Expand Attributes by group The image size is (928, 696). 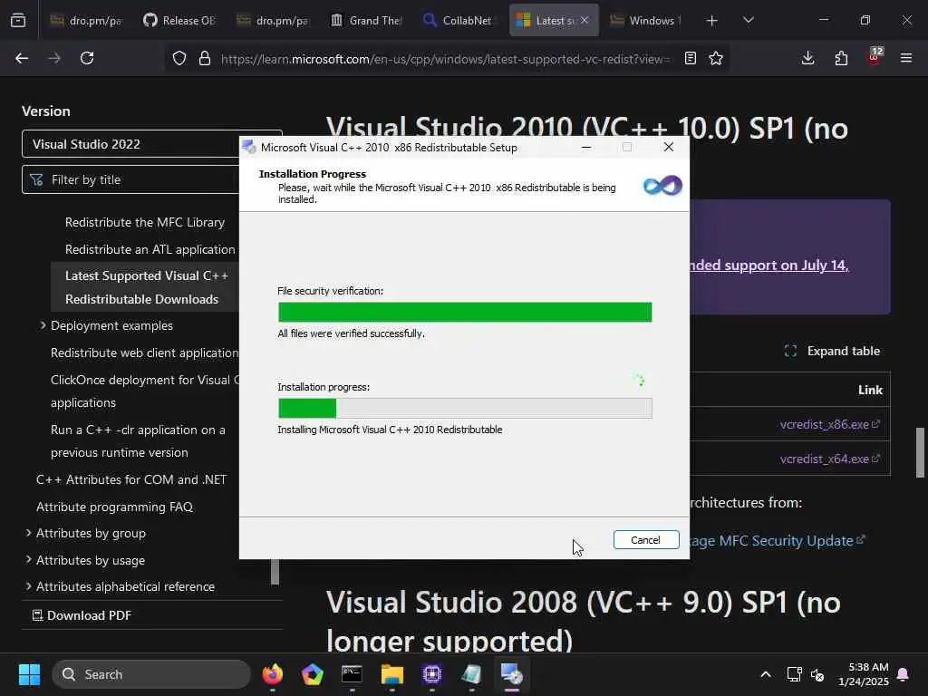point(28,533)
